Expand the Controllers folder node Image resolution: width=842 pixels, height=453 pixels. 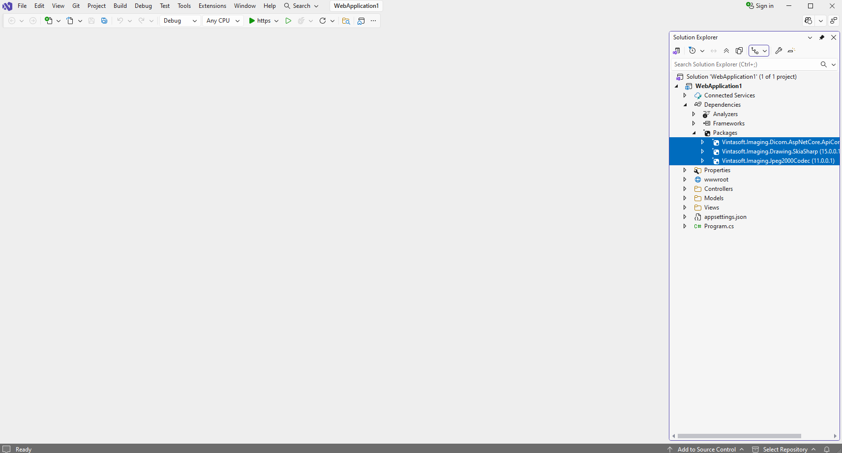(685, 189)
